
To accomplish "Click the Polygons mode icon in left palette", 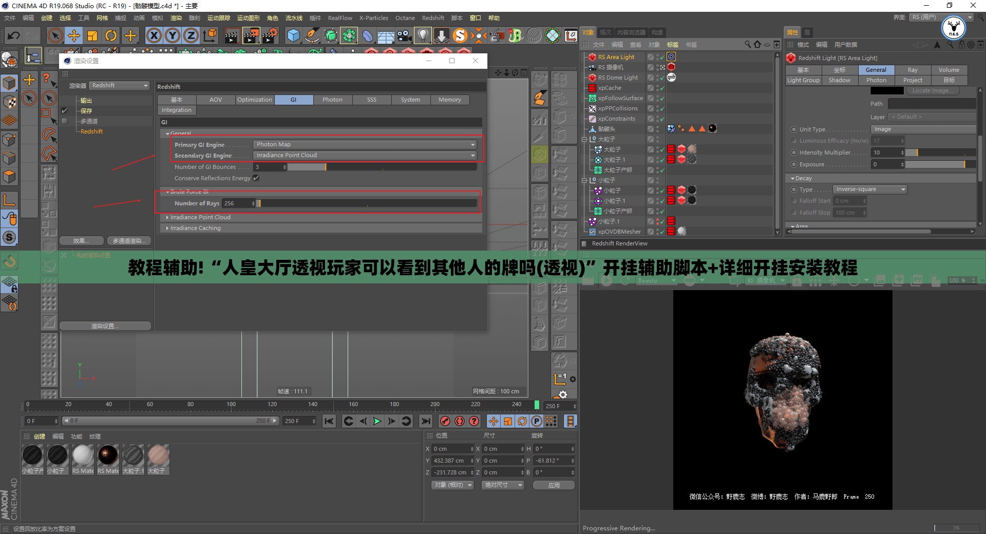I will tap(9, 177).
